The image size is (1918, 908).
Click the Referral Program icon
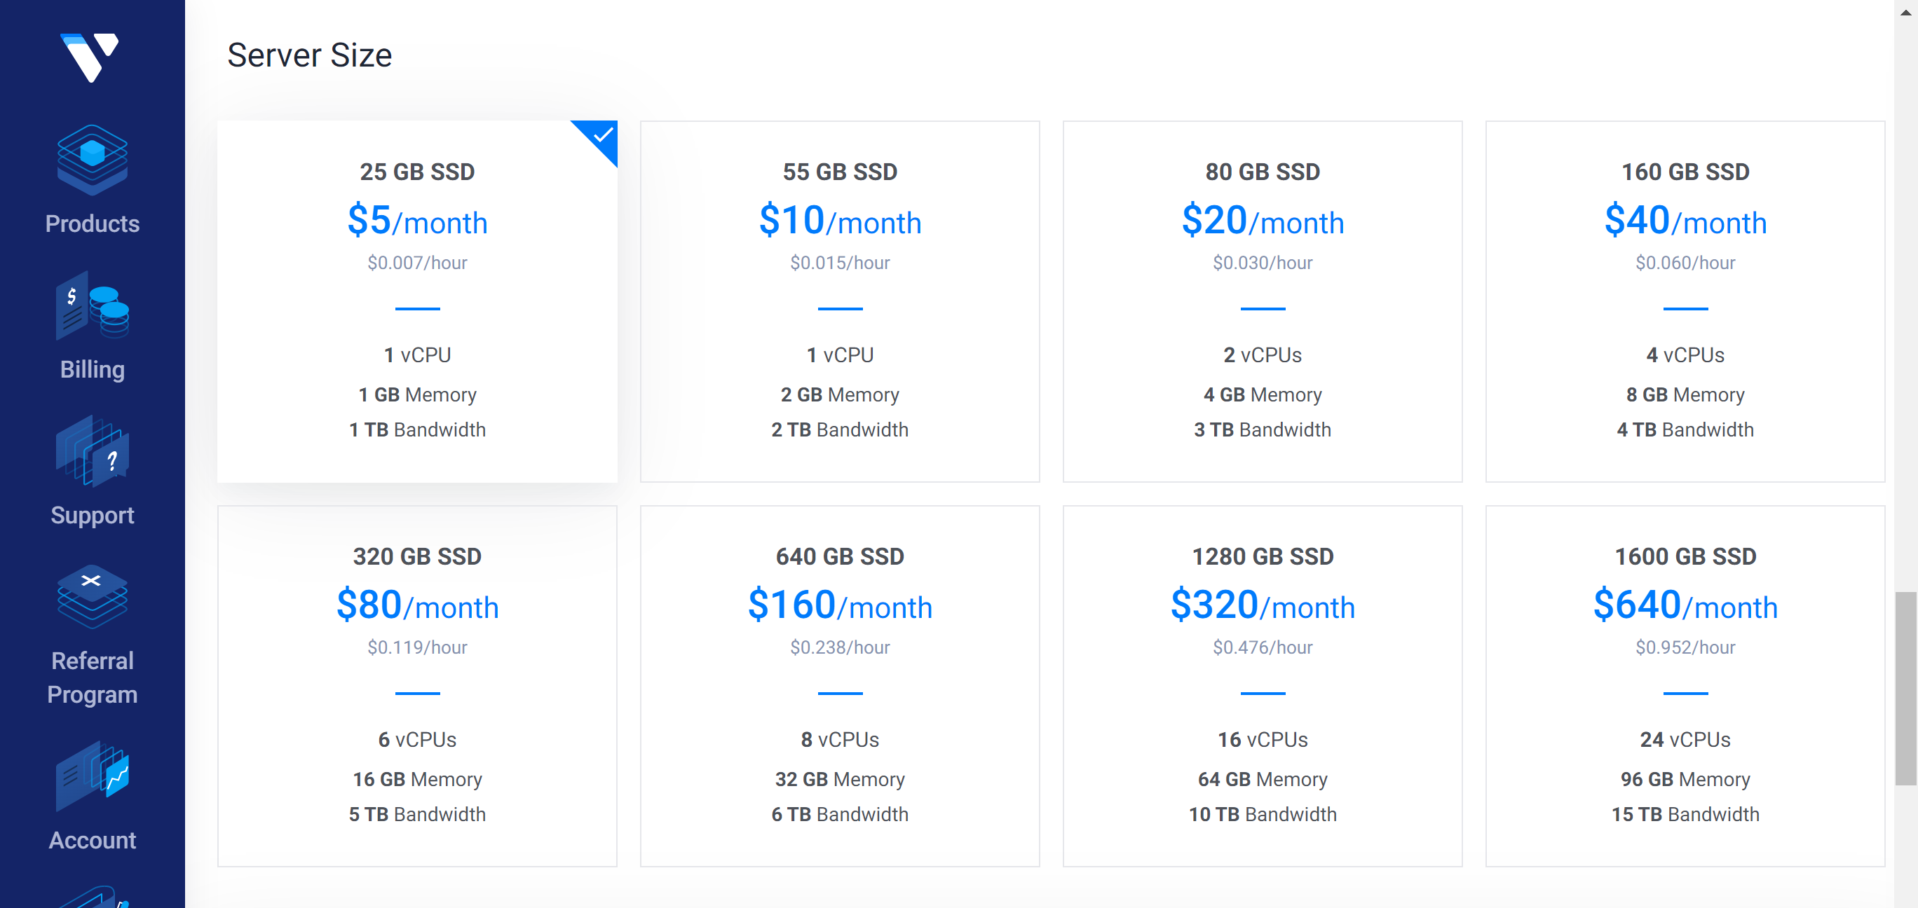tap(93, 597)
